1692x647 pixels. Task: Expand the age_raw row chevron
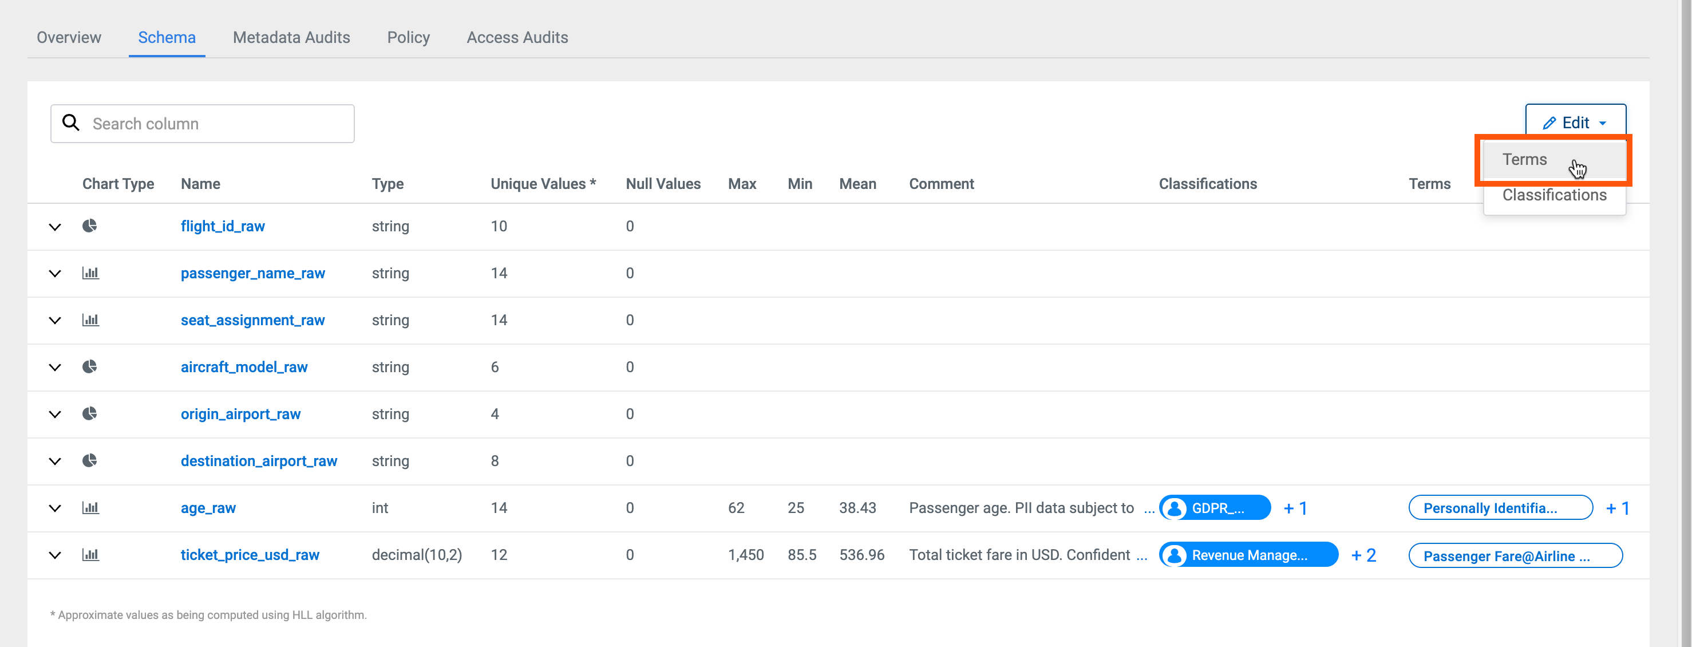tap(55, 508)
